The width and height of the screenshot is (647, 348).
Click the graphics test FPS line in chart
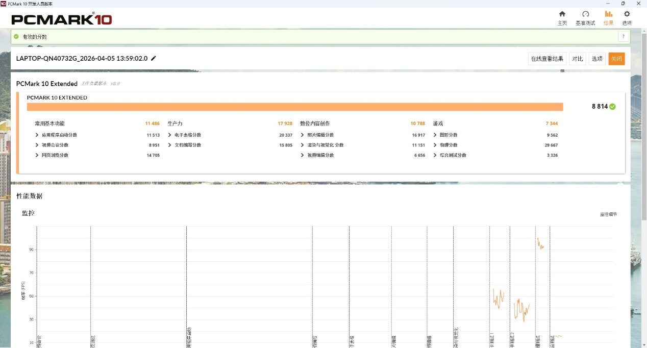(x=499, y=299)
